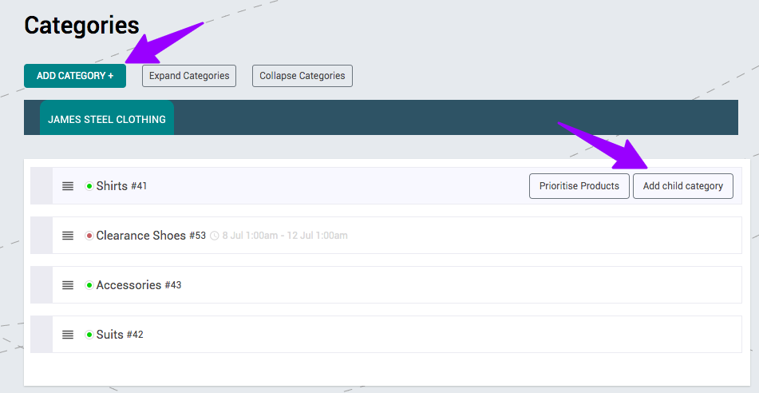Click the clock schedule icon on Clearance Shoes
Image resolution: width=759 pixels, height=393 pixels.
click(215, 236)
